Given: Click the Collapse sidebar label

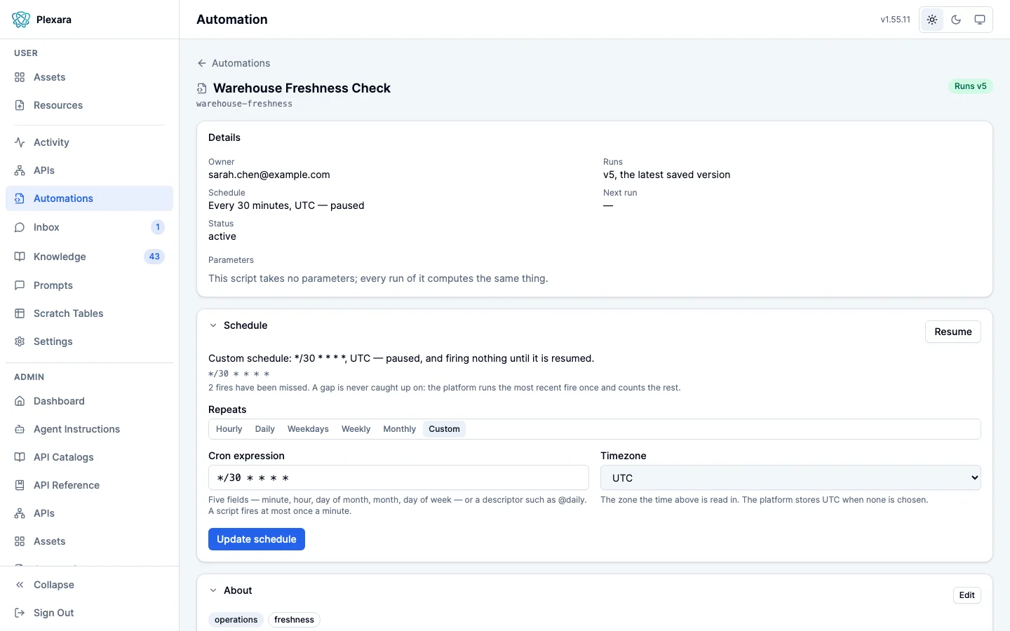Looking at the screenshot, I should click(x=54, y=585).
